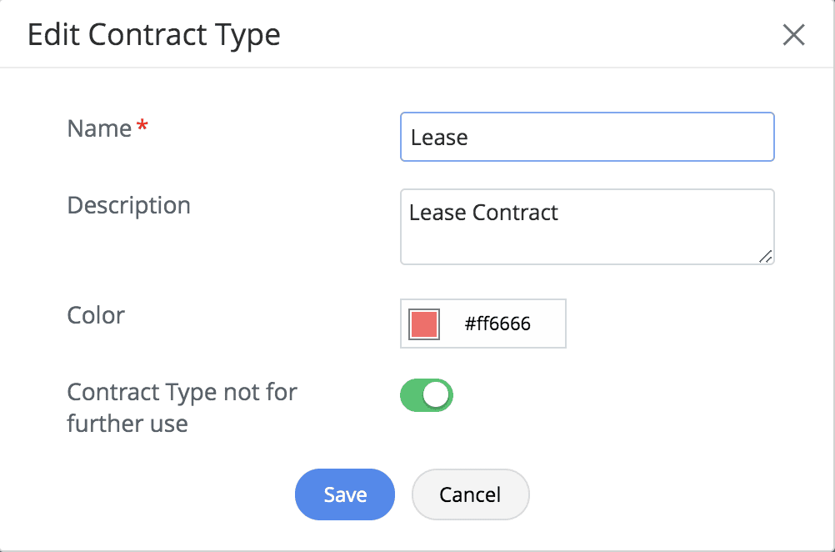Cancel editing the contract type
Viewport: 835px width, 552px height.
[x=470, y=494]
